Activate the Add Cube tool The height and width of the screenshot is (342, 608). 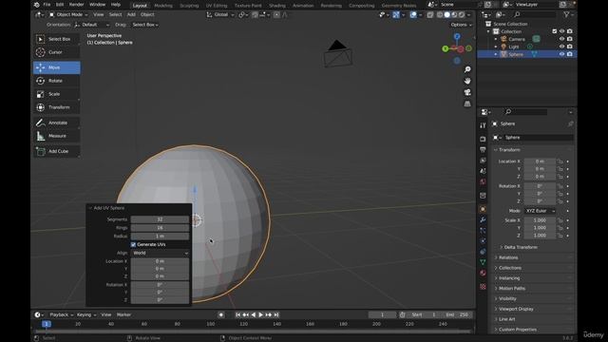[x=57, y=151]
